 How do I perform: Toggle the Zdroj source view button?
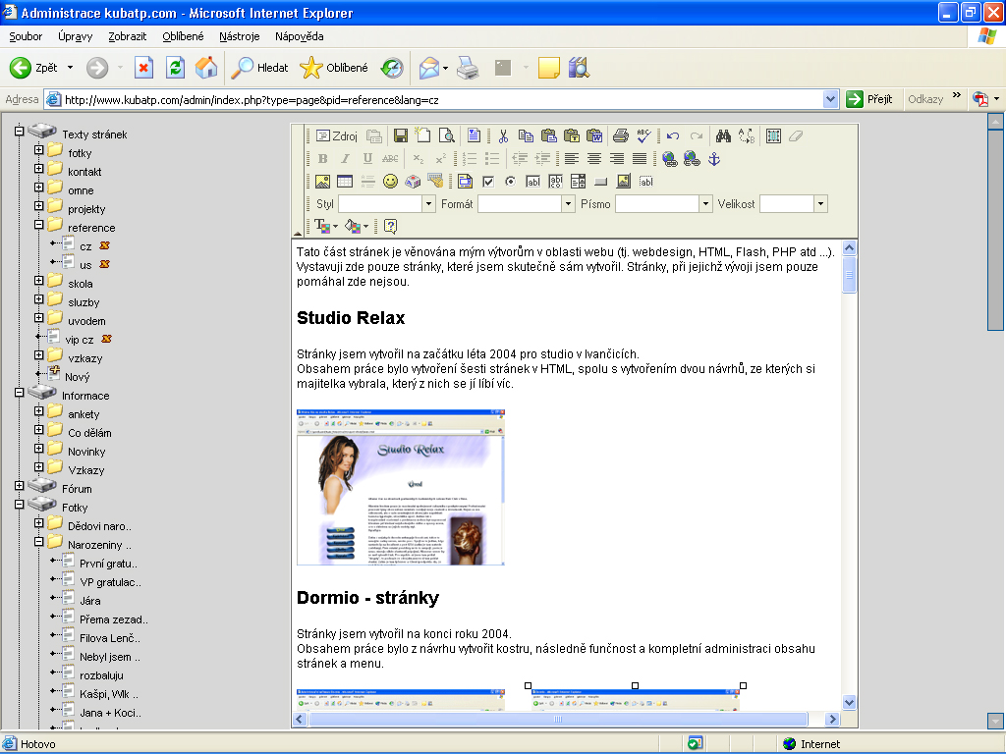336,136
